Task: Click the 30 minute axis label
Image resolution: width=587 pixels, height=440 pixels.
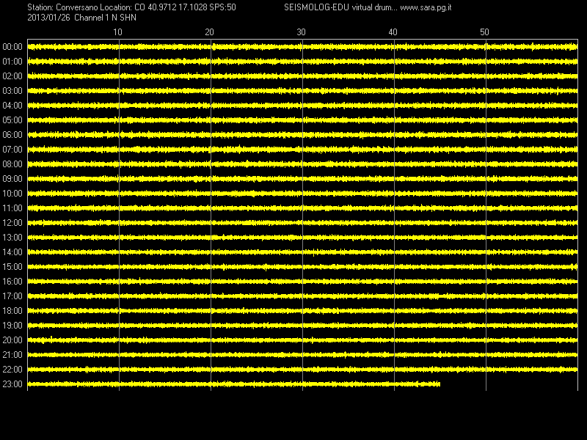Action: (x=301, y=32)
